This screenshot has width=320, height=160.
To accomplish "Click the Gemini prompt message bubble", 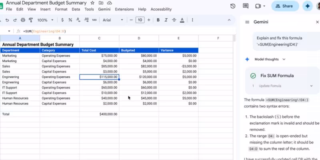I will click(286, 41).
